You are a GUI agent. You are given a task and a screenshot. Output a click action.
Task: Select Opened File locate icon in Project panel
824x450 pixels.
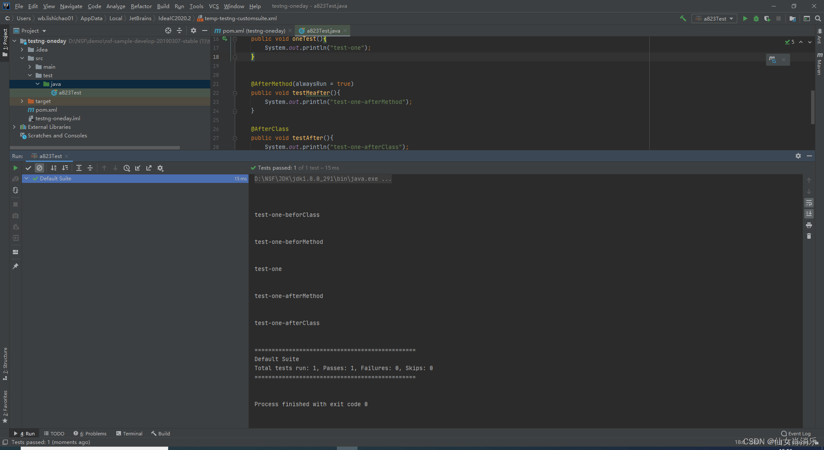168,30
